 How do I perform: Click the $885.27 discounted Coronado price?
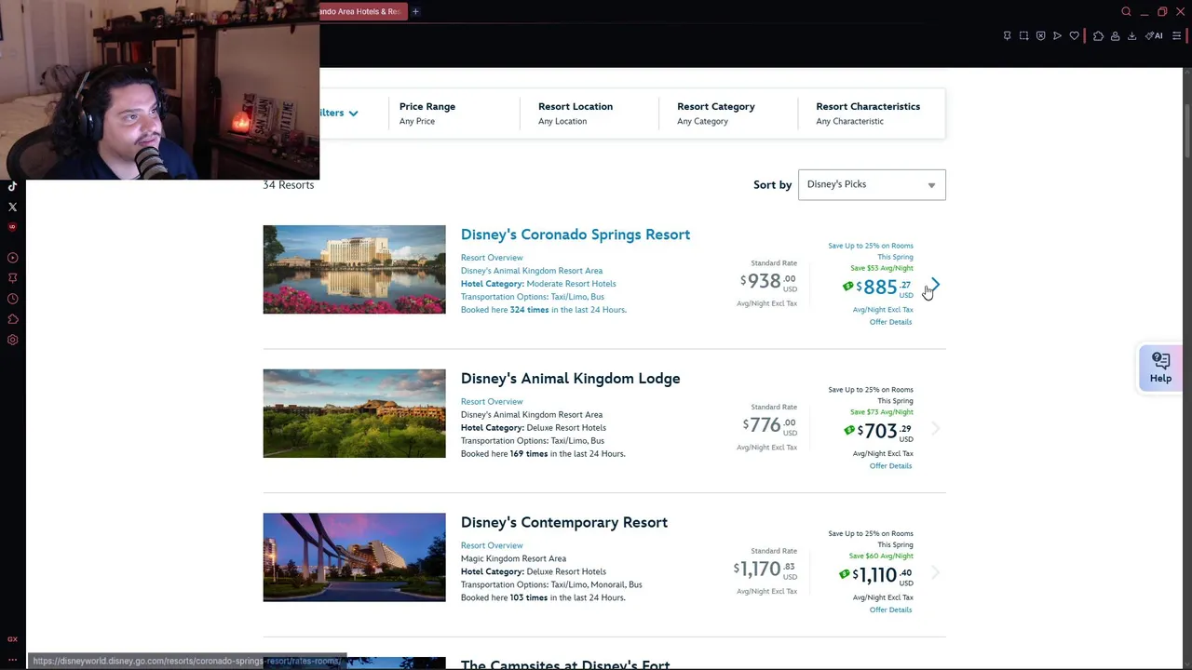[885, 288]
